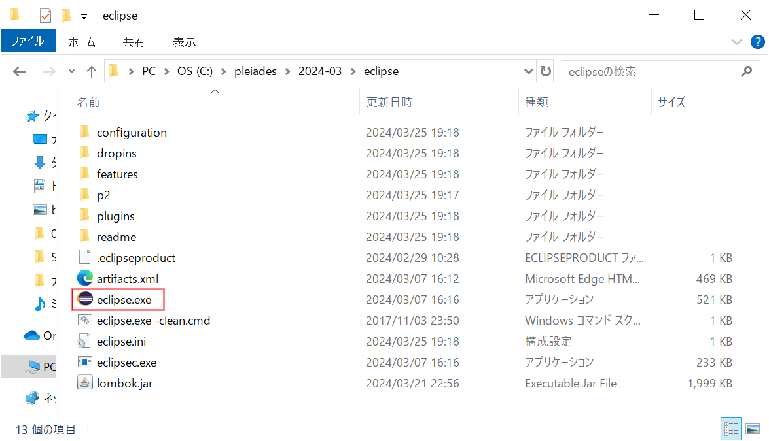Select the readme folder icon

click(x=84, y=237)
